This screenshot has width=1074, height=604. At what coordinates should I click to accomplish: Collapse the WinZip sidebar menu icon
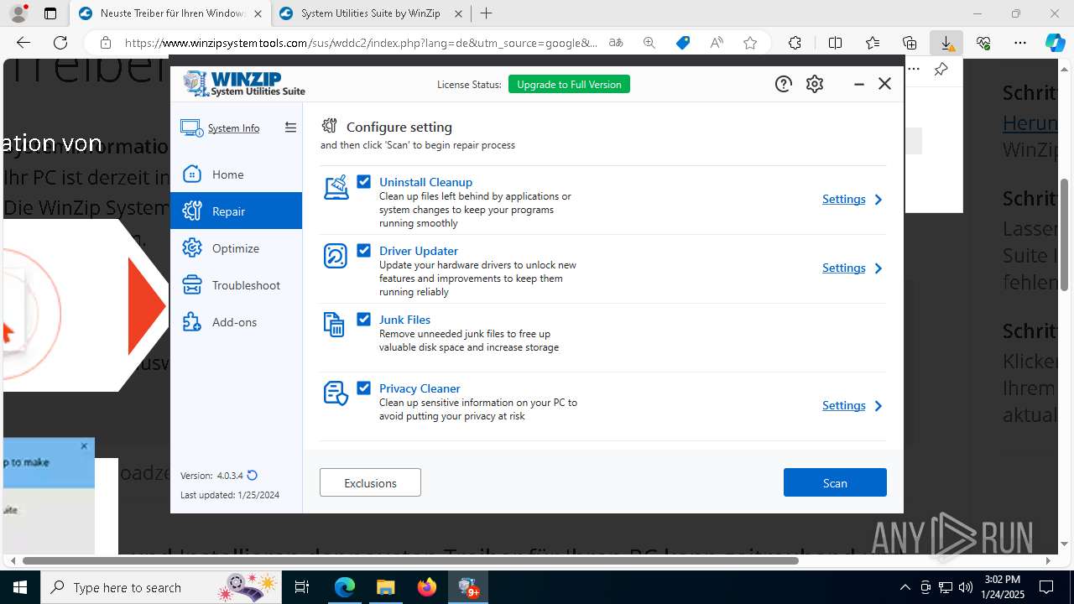click(x=290, y=128)
